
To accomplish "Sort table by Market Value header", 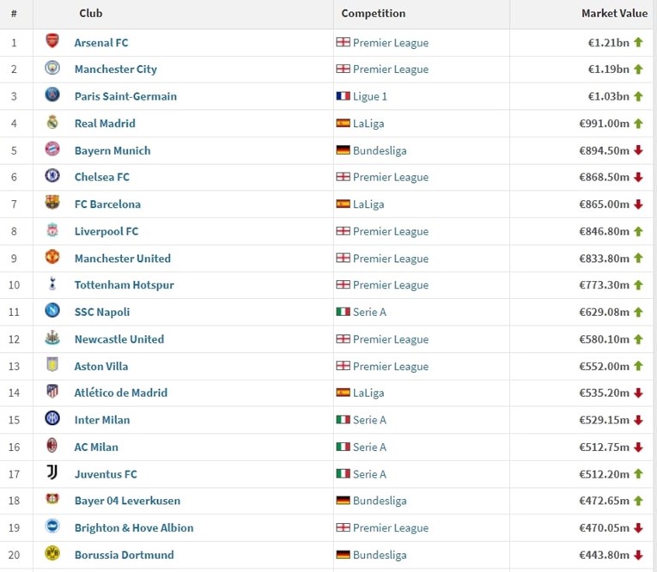I will point(614,14).
